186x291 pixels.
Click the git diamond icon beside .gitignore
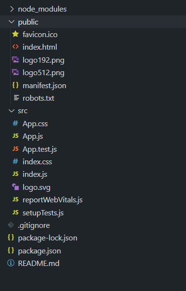(x=11, y=225)
